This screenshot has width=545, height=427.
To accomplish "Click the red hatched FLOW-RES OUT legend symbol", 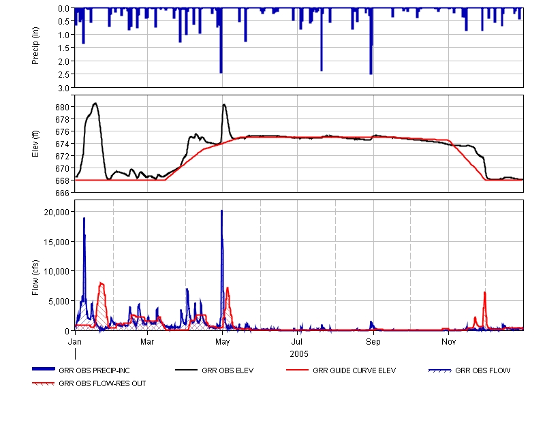I will [x=44, y=383].
